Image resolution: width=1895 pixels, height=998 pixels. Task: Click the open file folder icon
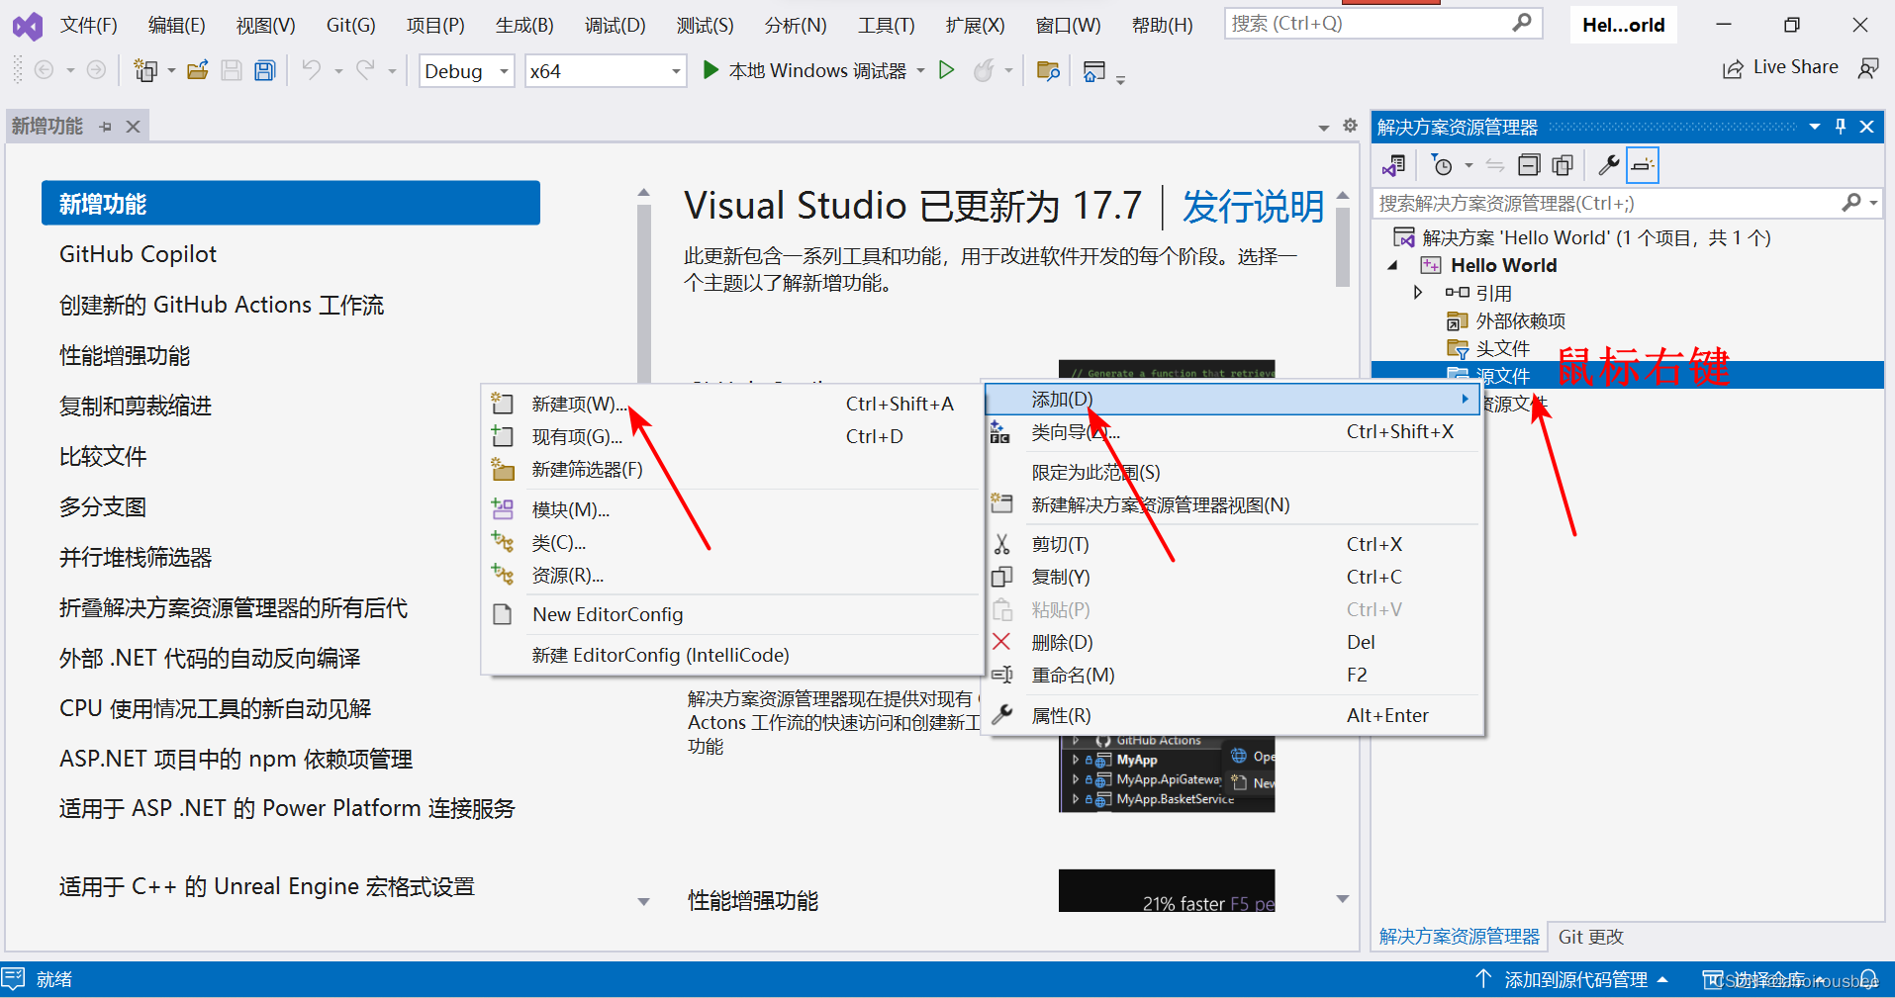[198, 70]
